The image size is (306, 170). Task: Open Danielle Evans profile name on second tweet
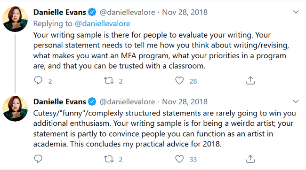pos(60,101)
